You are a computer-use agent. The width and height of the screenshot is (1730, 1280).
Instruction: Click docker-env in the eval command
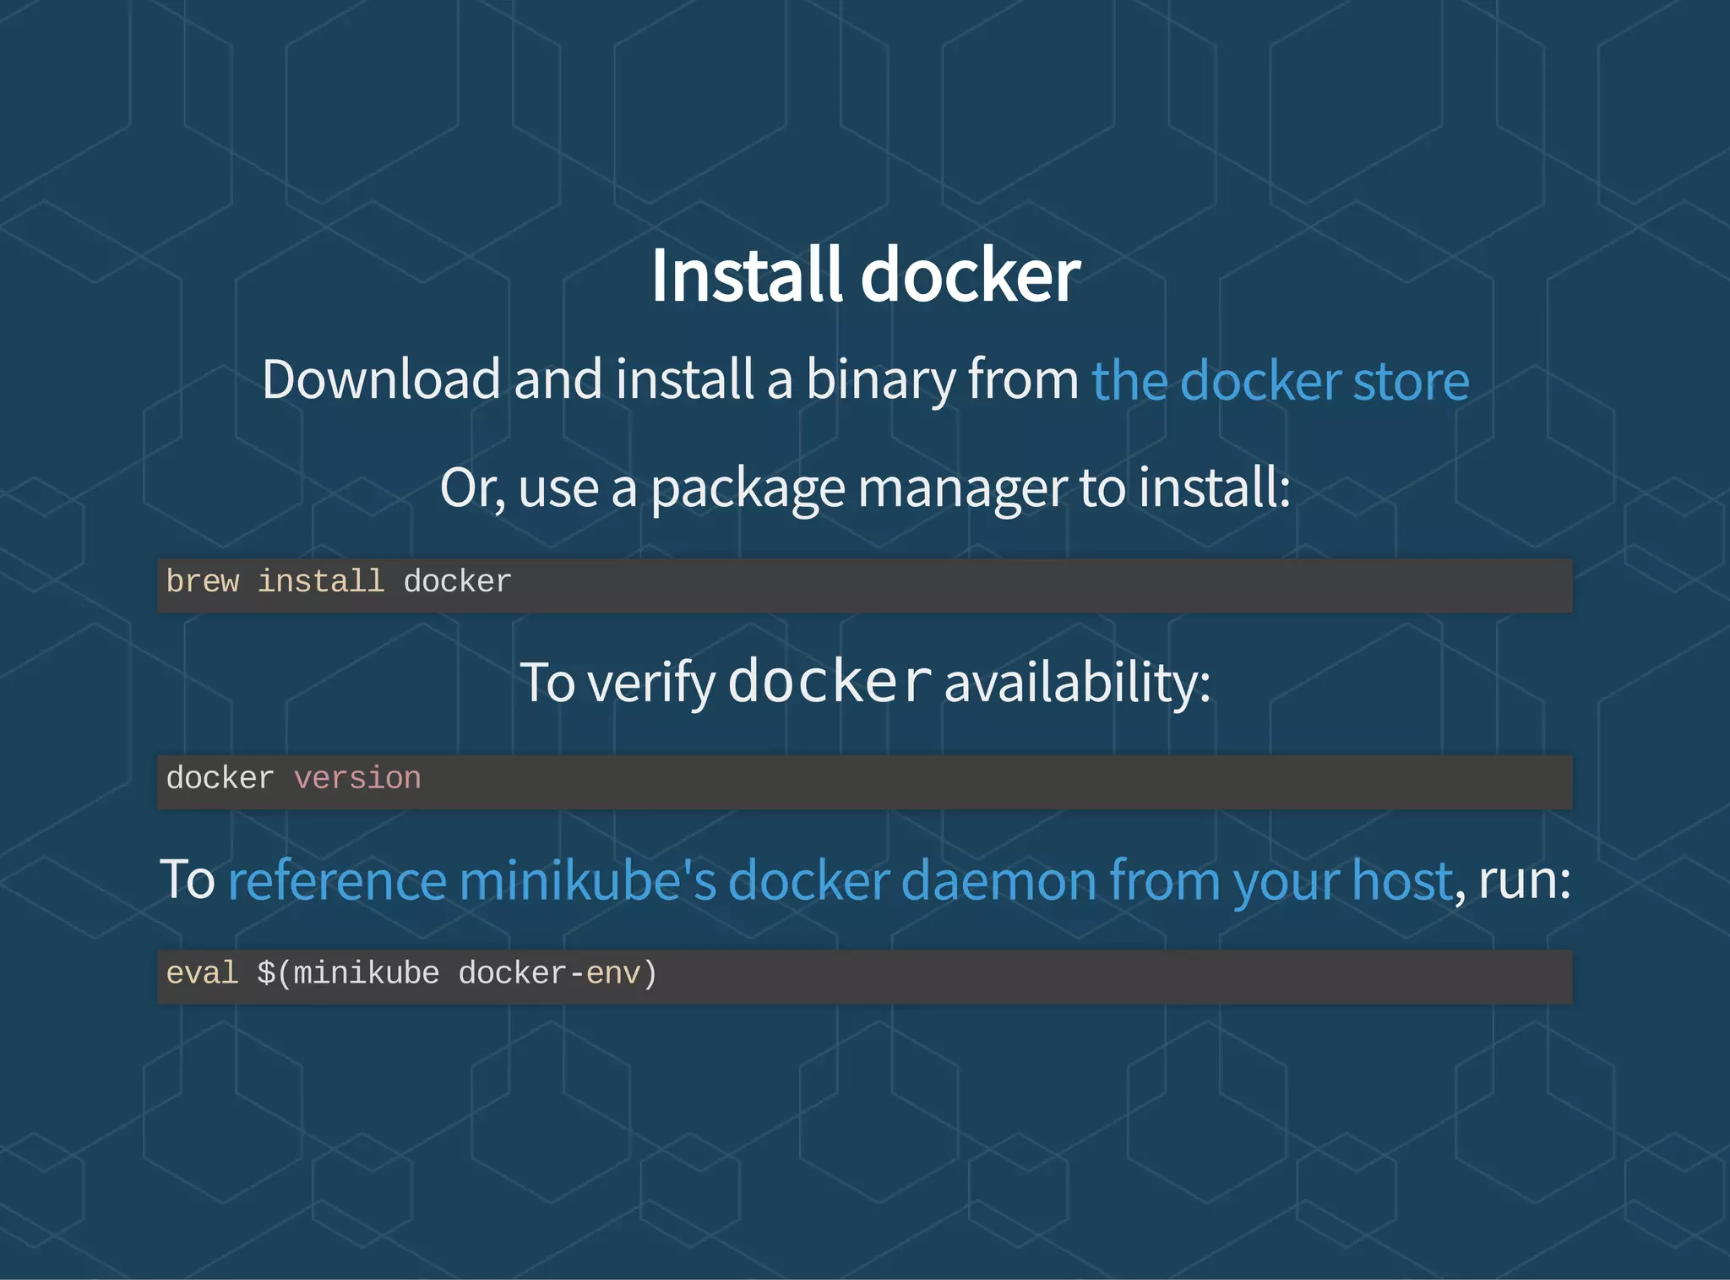pos(549,973)
